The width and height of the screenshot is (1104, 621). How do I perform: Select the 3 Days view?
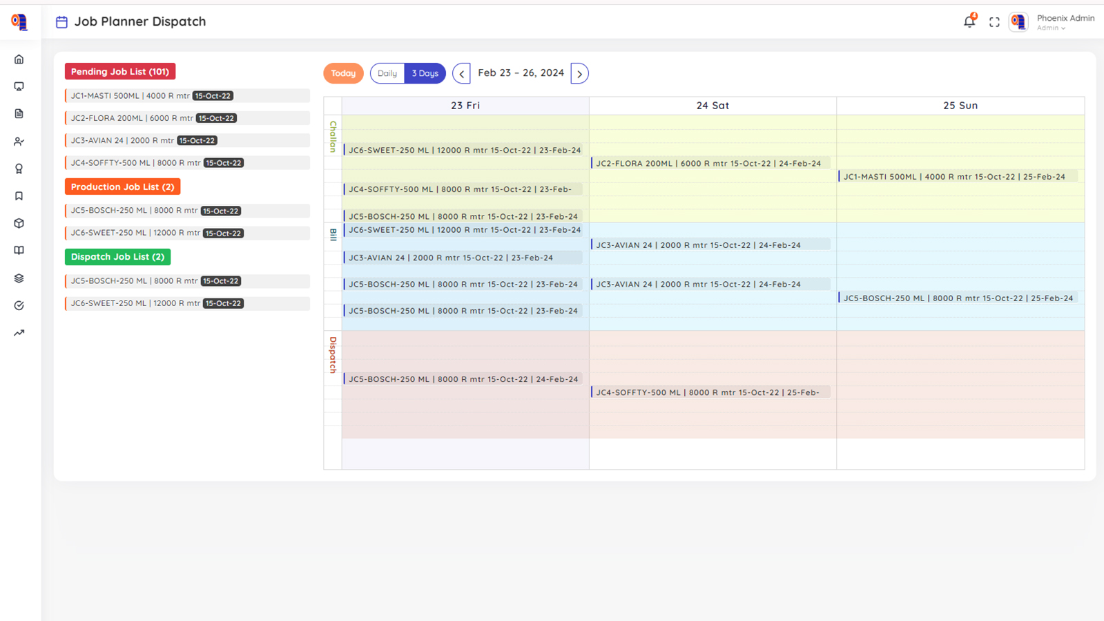425,73
